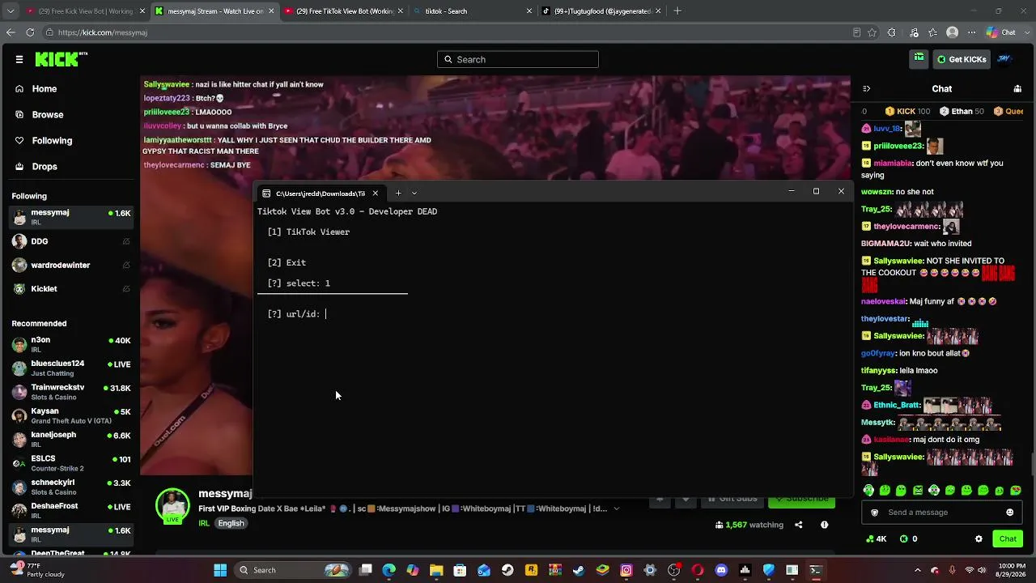Open the stream info icon next to share
The width and height of the screenshot is (1036, 583).
coord(824,525)
